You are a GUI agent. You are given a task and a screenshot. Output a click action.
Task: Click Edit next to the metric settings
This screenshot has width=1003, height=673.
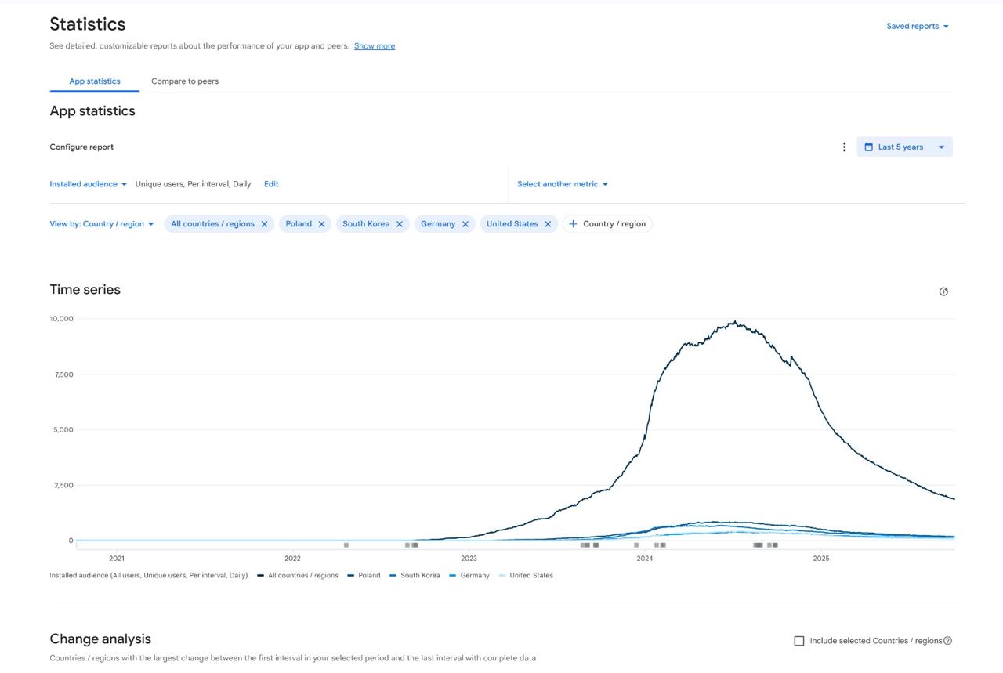tap(271, 184)
